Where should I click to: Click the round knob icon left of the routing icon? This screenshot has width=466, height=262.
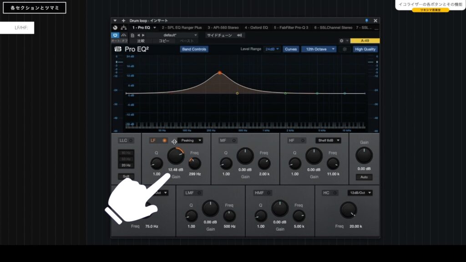point(115,28)
